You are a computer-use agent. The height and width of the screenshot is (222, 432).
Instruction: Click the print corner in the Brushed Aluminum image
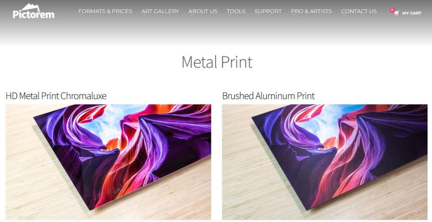pos(307,206)
